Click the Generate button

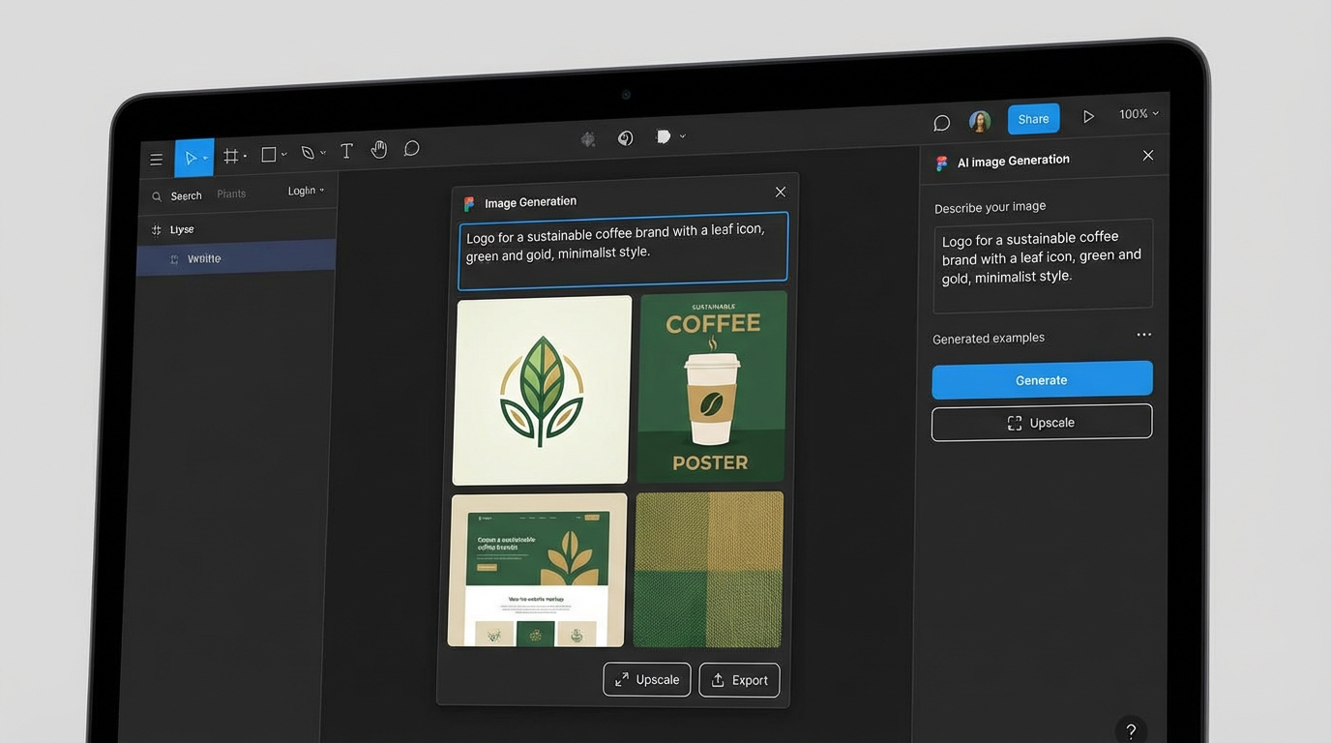pos(1042,379)
